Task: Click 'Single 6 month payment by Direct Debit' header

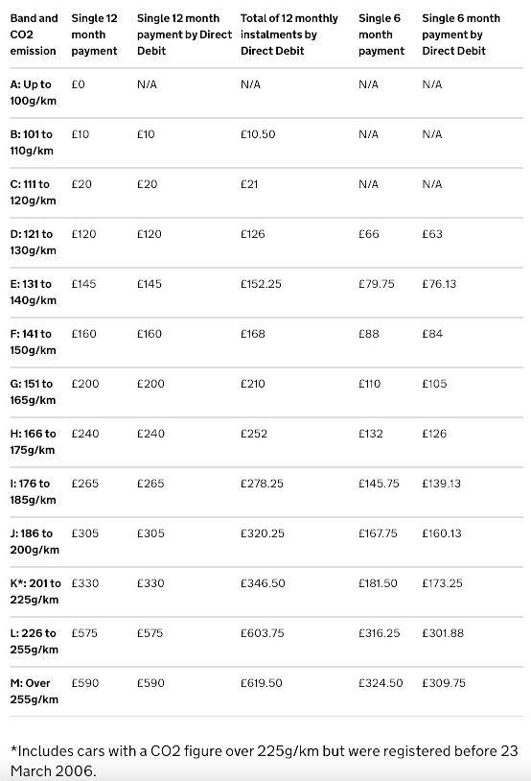Action: [x=461, y=35]
